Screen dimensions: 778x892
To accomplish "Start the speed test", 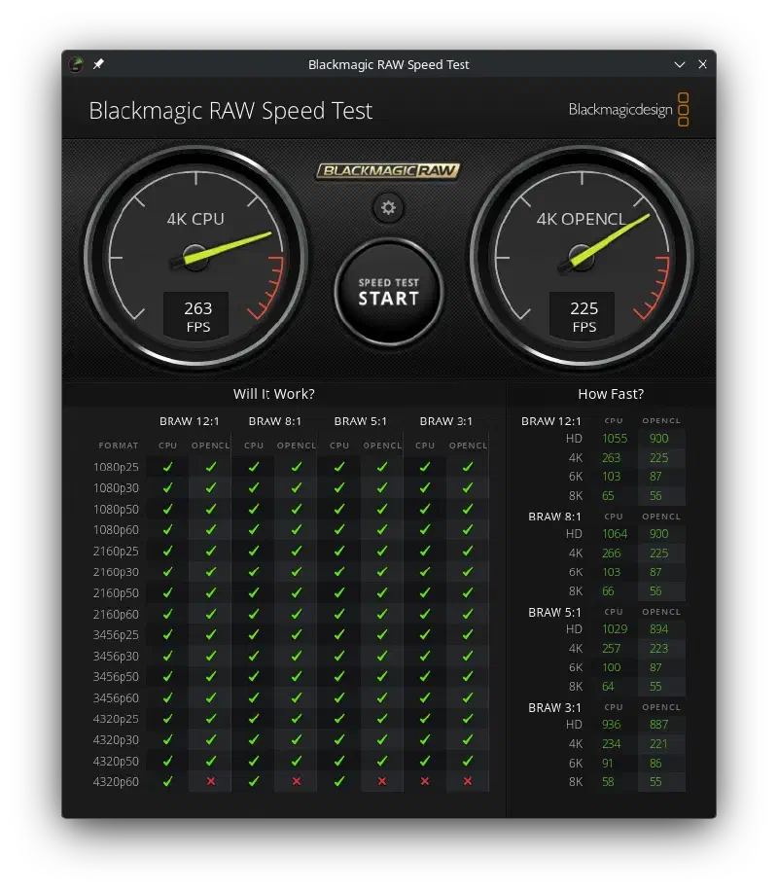I will tap(388, 292).
